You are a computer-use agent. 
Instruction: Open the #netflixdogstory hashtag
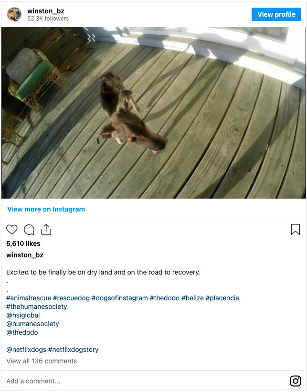click(x=73, y=350)
